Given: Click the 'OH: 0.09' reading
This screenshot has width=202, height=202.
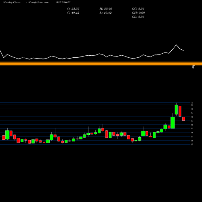Looking at the screenshot, I should (x=139, y=13).
